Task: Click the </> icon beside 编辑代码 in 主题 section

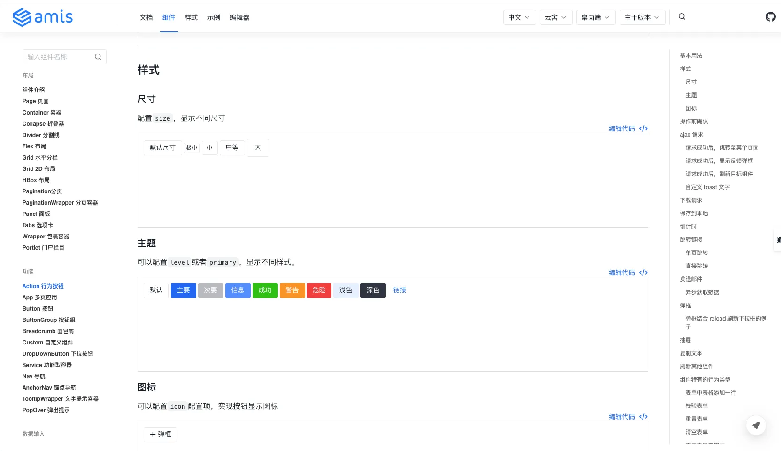Action: point(643,272)
